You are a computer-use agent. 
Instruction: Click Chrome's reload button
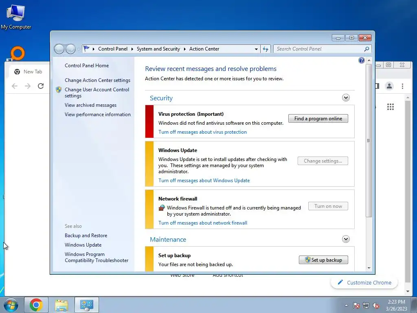coord(41,86)
